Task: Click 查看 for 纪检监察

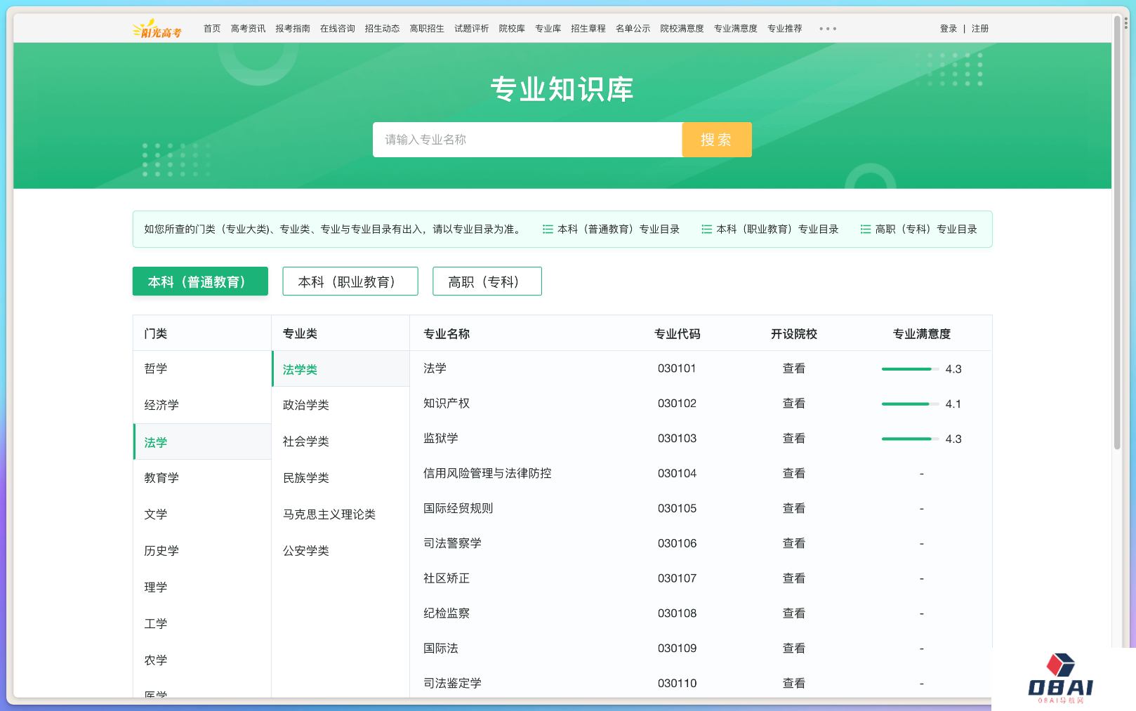Action: pos(794,613)
